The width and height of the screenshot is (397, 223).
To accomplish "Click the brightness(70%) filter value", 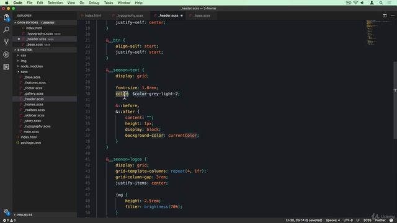I will pyautogui.click(x=163, y=207).
